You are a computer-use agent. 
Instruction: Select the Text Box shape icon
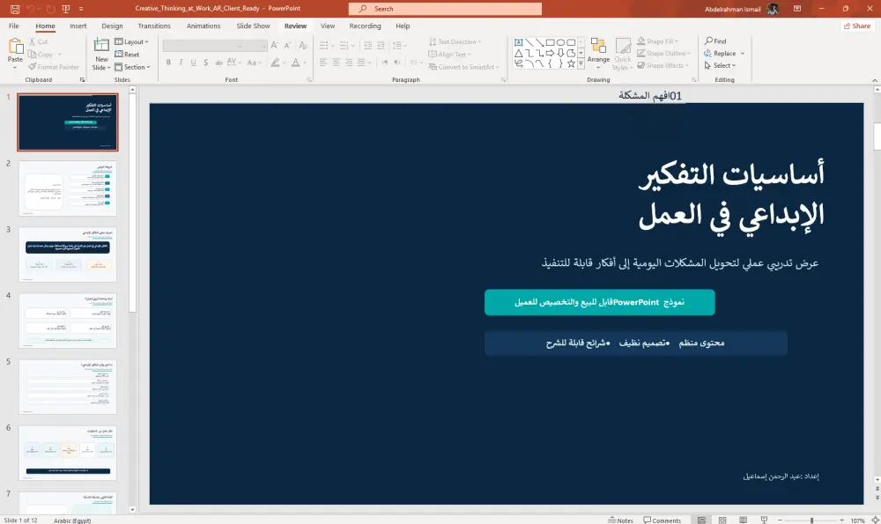point(519,42)
